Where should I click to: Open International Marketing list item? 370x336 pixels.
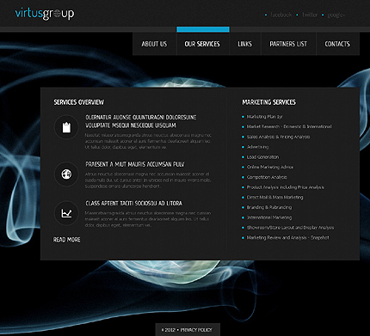(x=269, y=217)
